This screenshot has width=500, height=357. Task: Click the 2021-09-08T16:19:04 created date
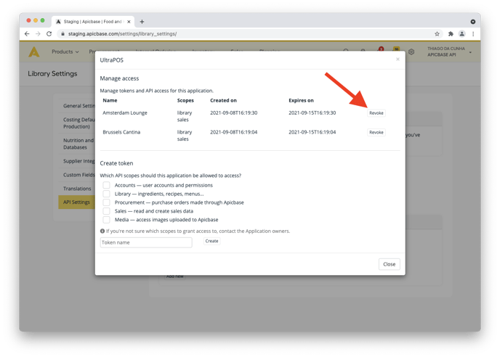[x=234, y=132]
